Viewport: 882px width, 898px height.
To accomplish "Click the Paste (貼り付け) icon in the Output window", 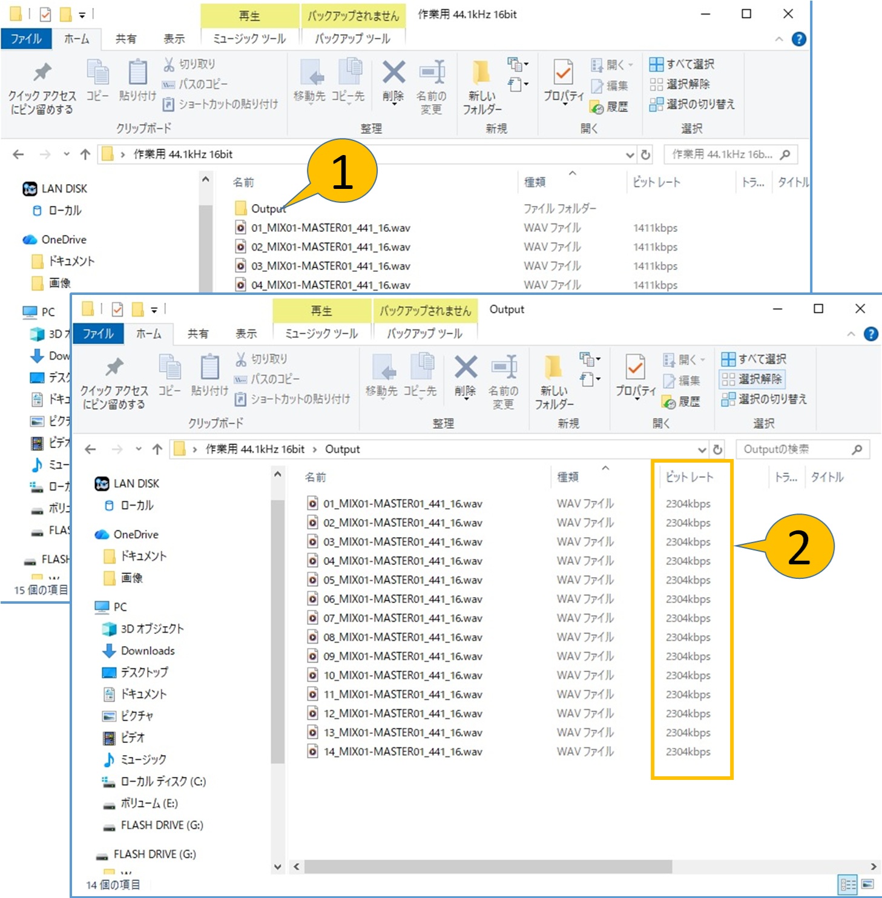I will click(209, 375).
